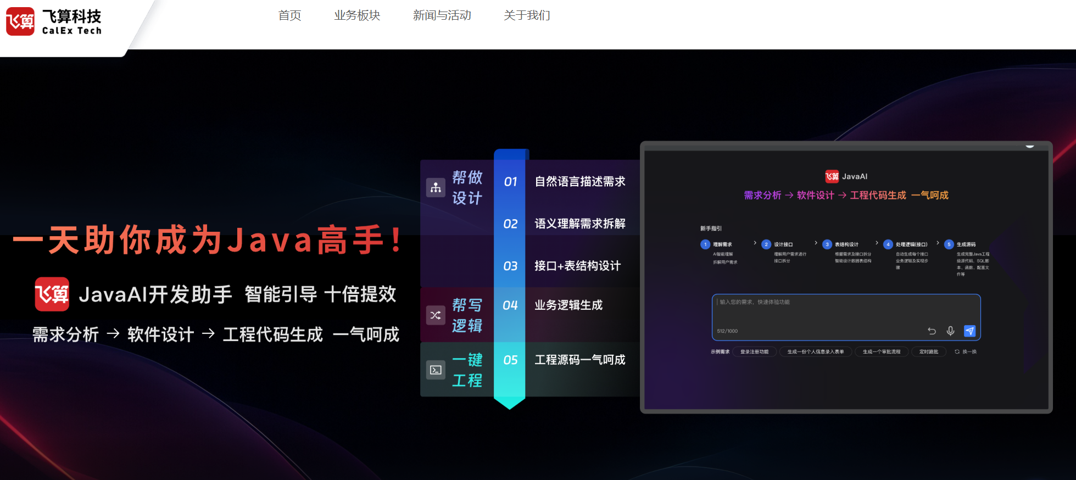The height and width of the screenshot is (480, 1076).
Task: Click the terminal icon next to 一键工程
Action: pos(436,370)
